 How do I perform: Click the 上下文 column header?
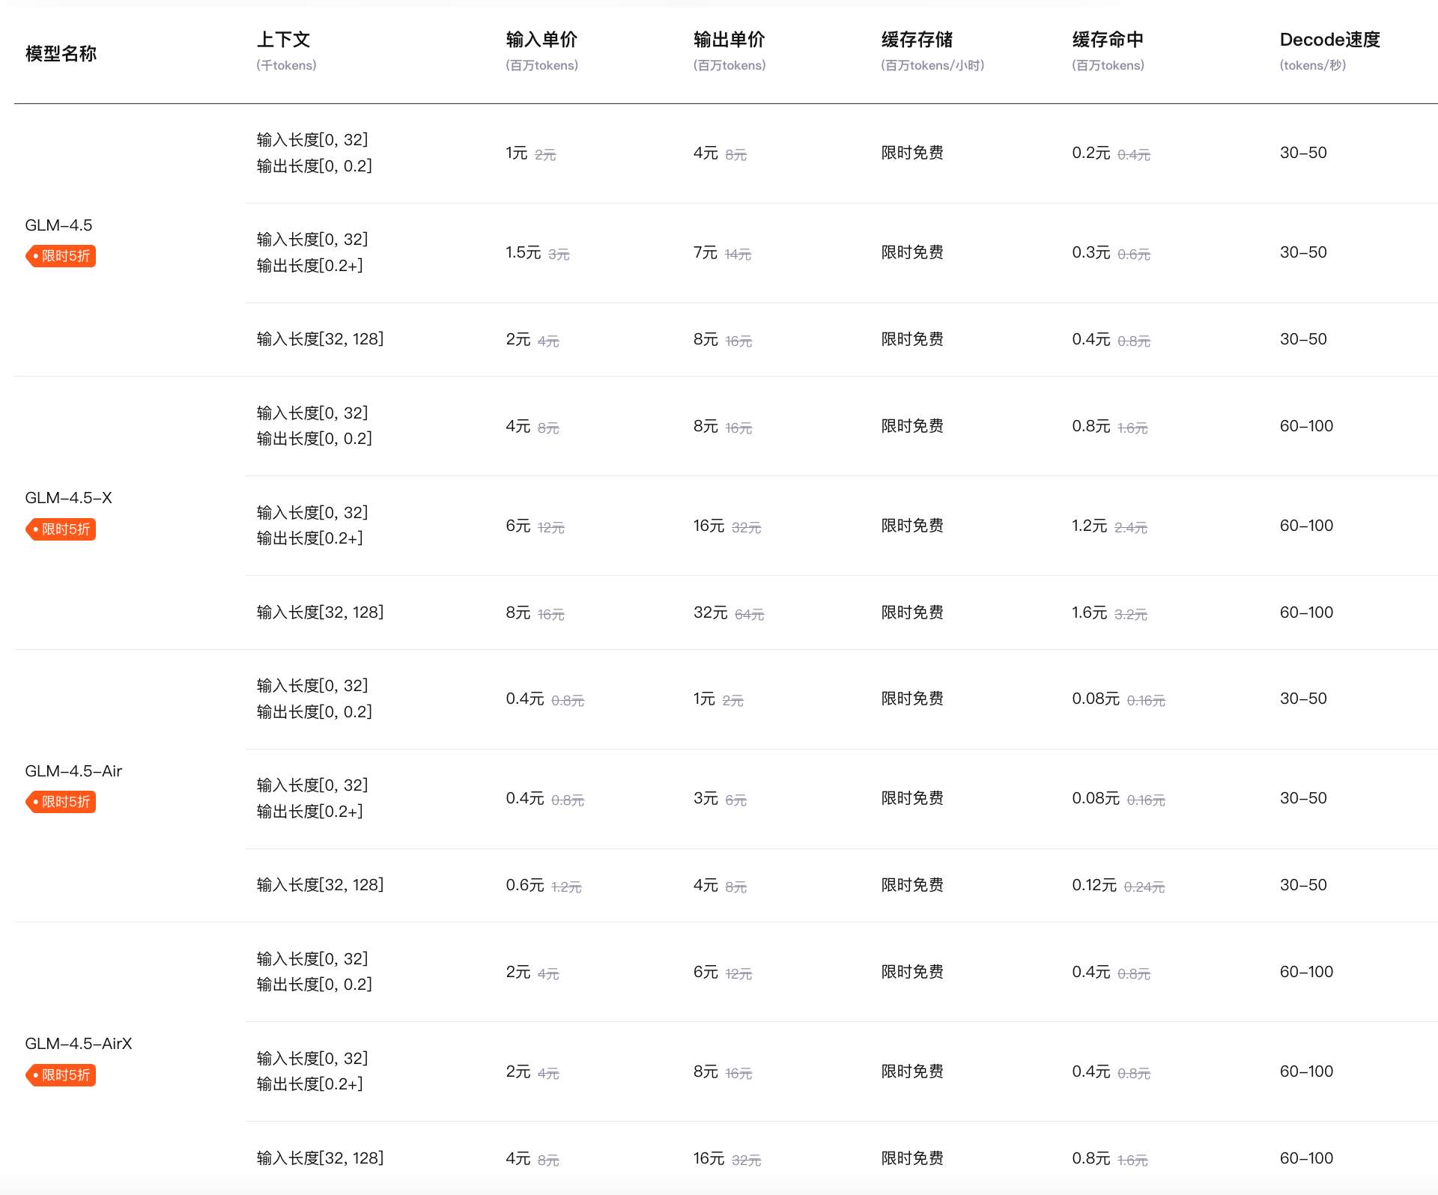point(283,40)
